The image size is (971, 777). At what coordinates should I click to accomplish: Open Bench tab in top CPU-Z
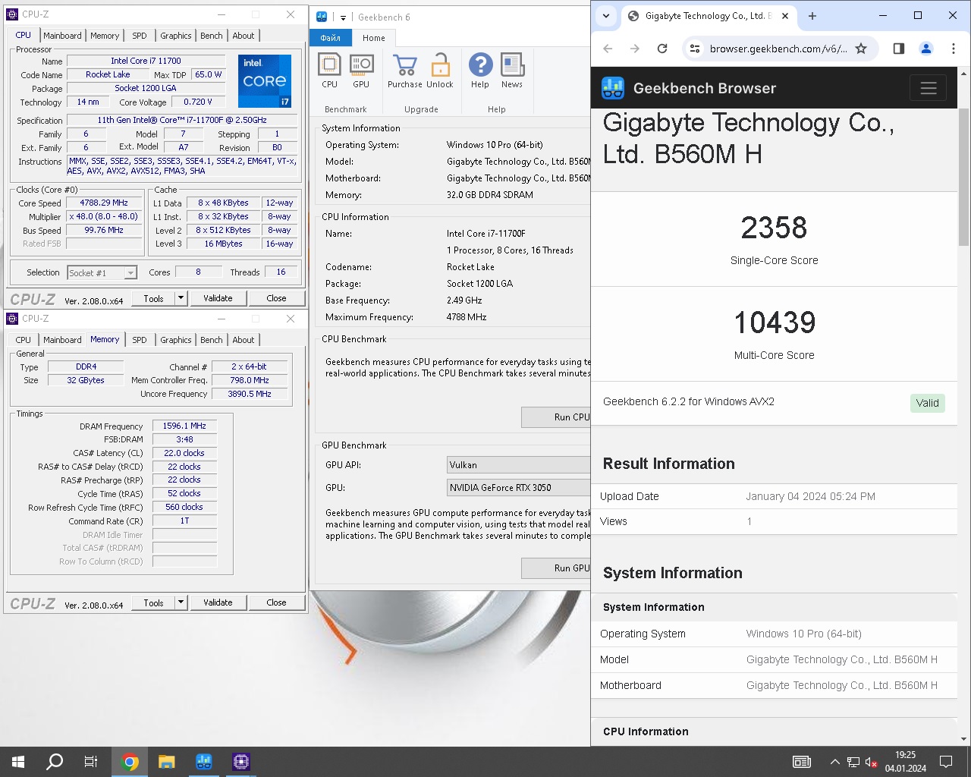tap(212, 36)
